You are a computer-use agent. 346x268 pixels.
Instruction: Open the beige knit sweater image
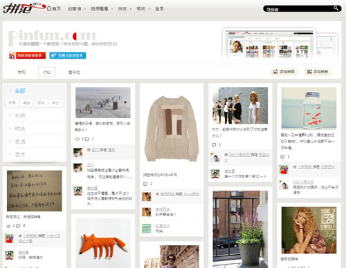[172, 128]
